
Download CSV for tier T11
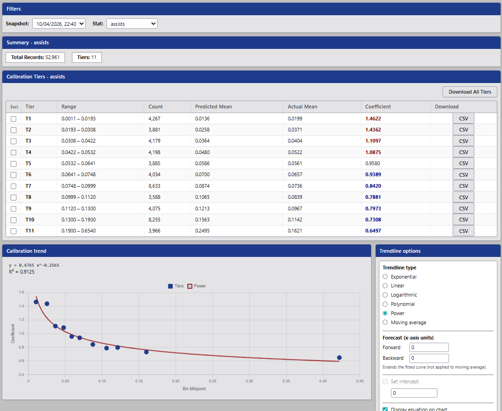(x=463, y=231)
